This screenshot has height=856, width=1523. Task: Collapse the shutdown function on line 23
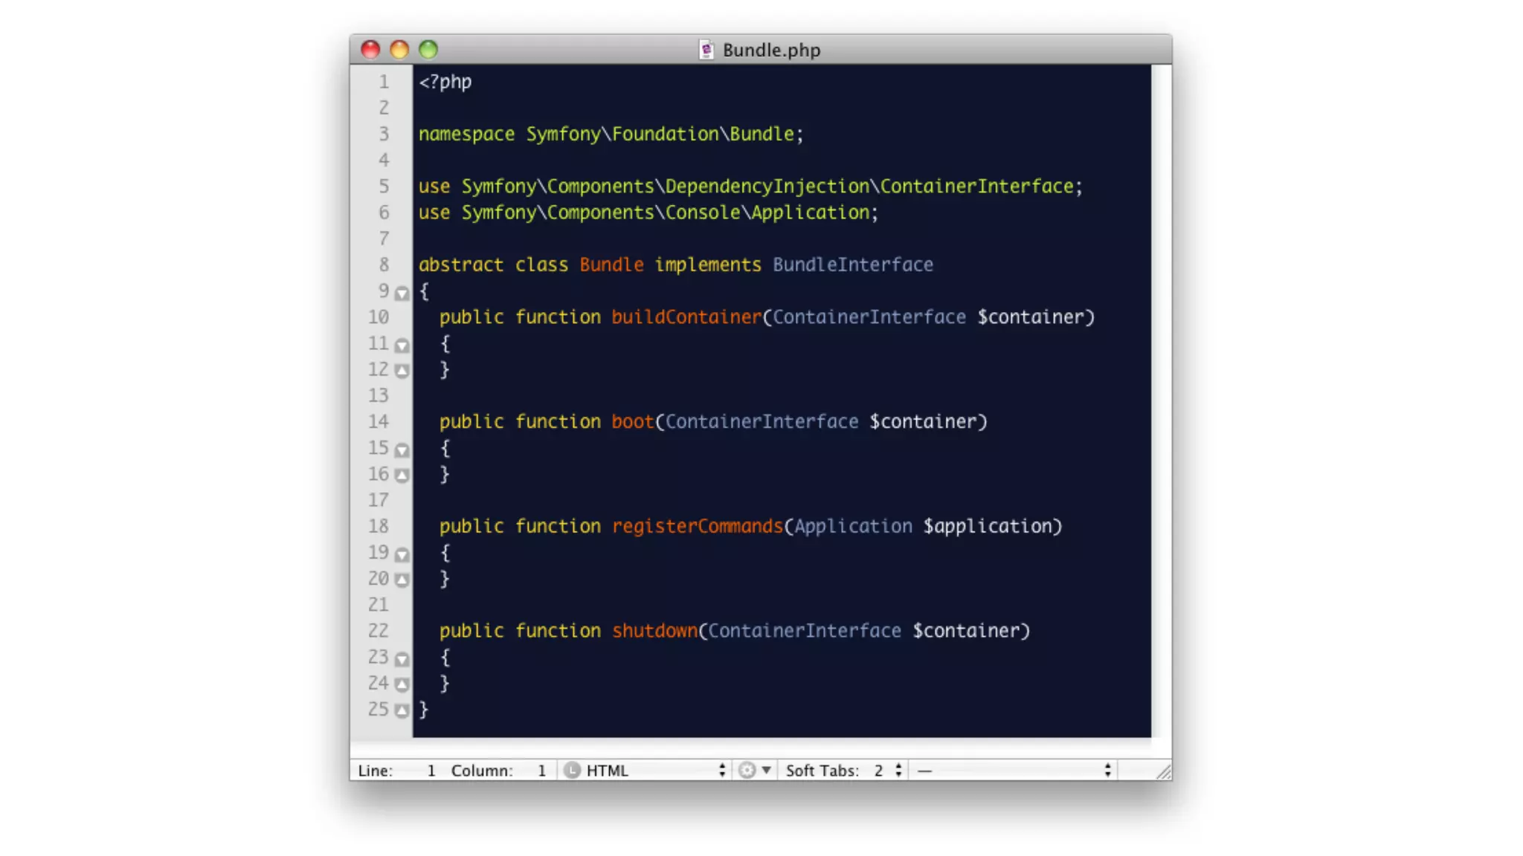(402, 659)
